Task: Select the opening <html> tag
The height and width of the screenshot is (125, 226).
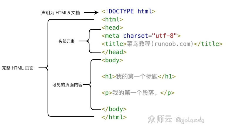Action: click(112, 20)
